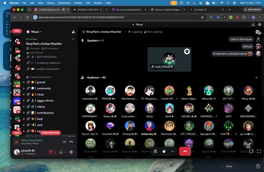Click the top NEW unread servers pill
This screenshot has width=264, height=172.
click(x=17, y=31)
